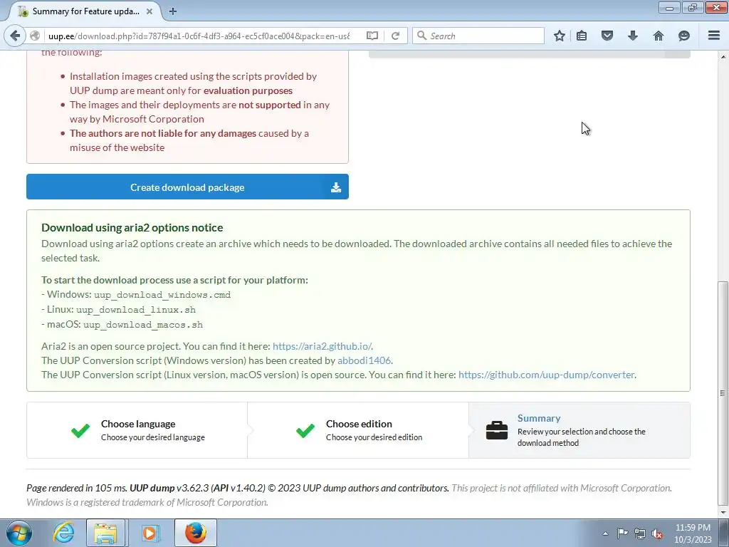Click the Firefox back arrow button
This screenshot has width=729, height=547.
point(16,36)
